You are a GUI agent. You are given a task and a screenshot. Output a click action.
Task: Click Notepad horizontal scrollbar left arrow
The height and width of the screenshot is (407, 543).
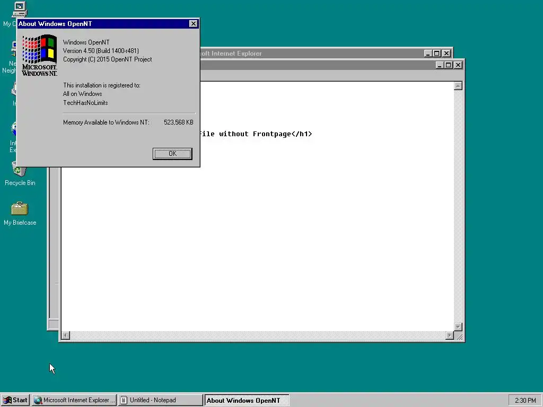[66, 335]
